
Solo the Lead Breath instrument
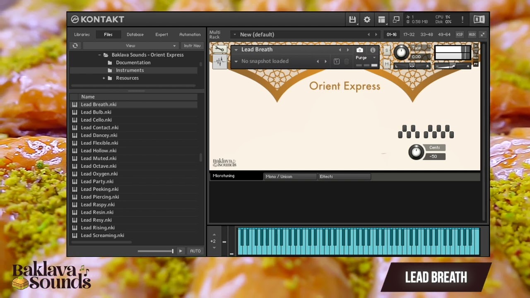pos(387,50)
